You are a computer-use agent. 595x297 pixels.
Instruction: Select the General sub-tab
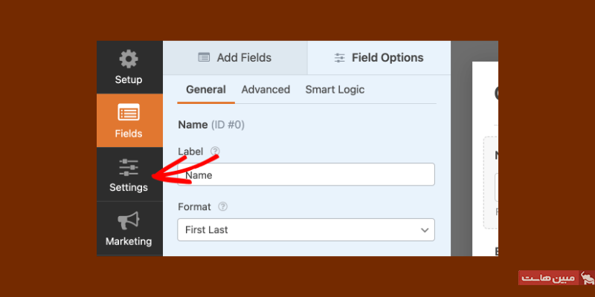(205, 89)
